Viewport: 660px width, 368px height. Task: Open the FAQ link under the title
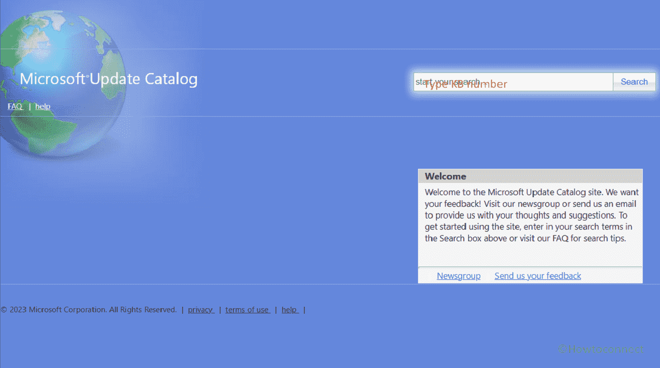coord(15,106)
